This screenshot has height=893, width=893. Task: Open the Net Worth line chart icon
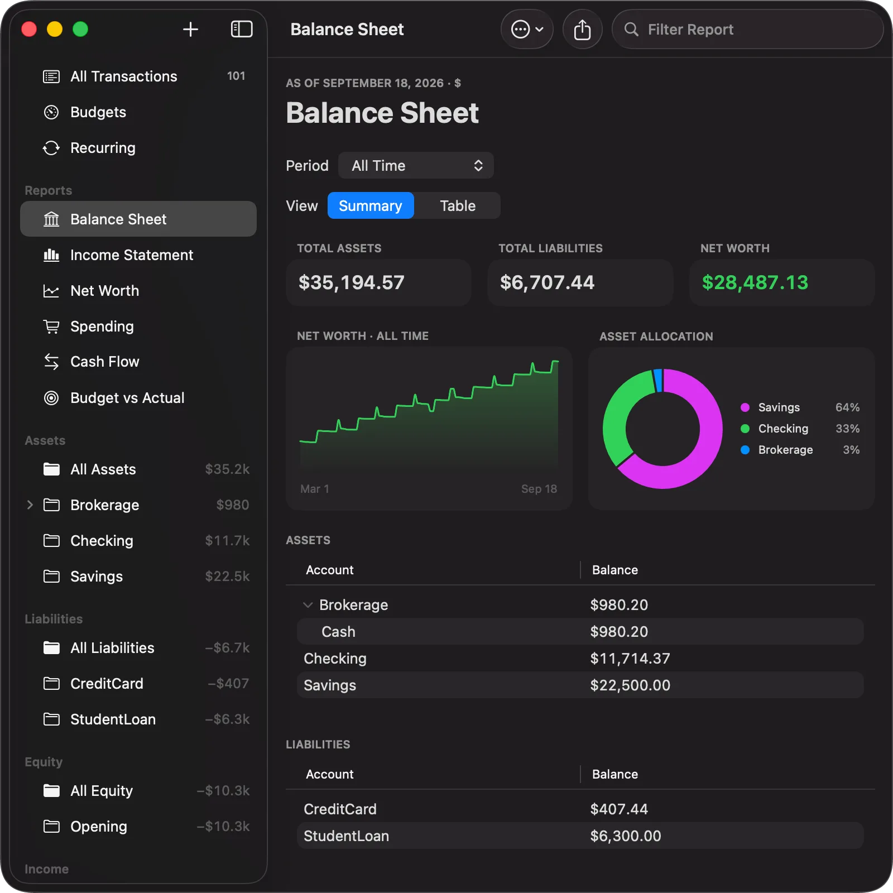pyautogui.click(x=51, y=291)
